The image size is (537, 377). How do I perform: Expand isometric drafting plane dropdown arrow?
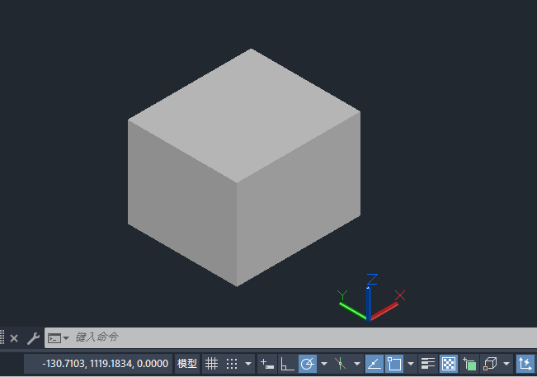click(x=357, y=364)
